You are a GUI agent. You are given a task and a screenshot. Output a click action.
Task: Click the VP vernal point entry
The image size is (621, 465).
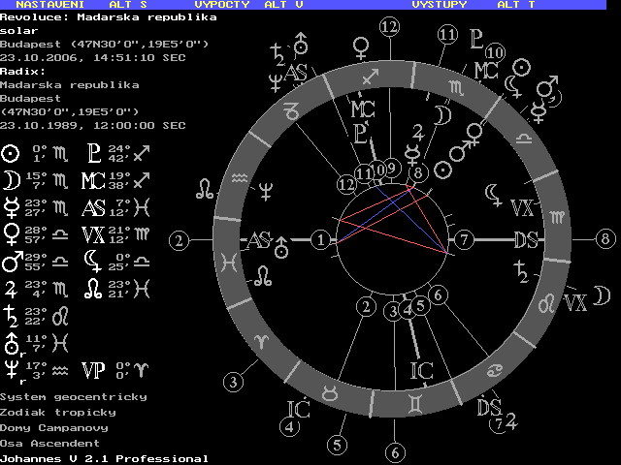93,369
